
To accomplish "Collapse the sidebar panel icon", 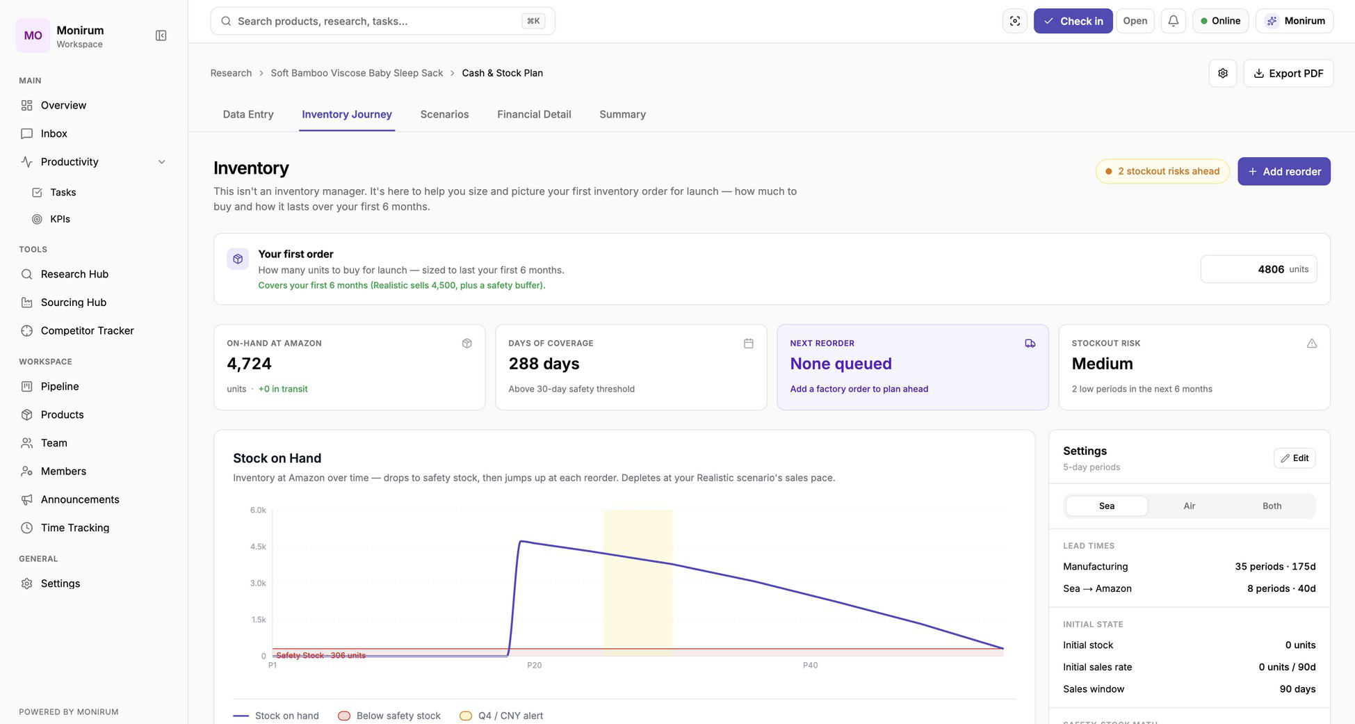I will 161,35.
